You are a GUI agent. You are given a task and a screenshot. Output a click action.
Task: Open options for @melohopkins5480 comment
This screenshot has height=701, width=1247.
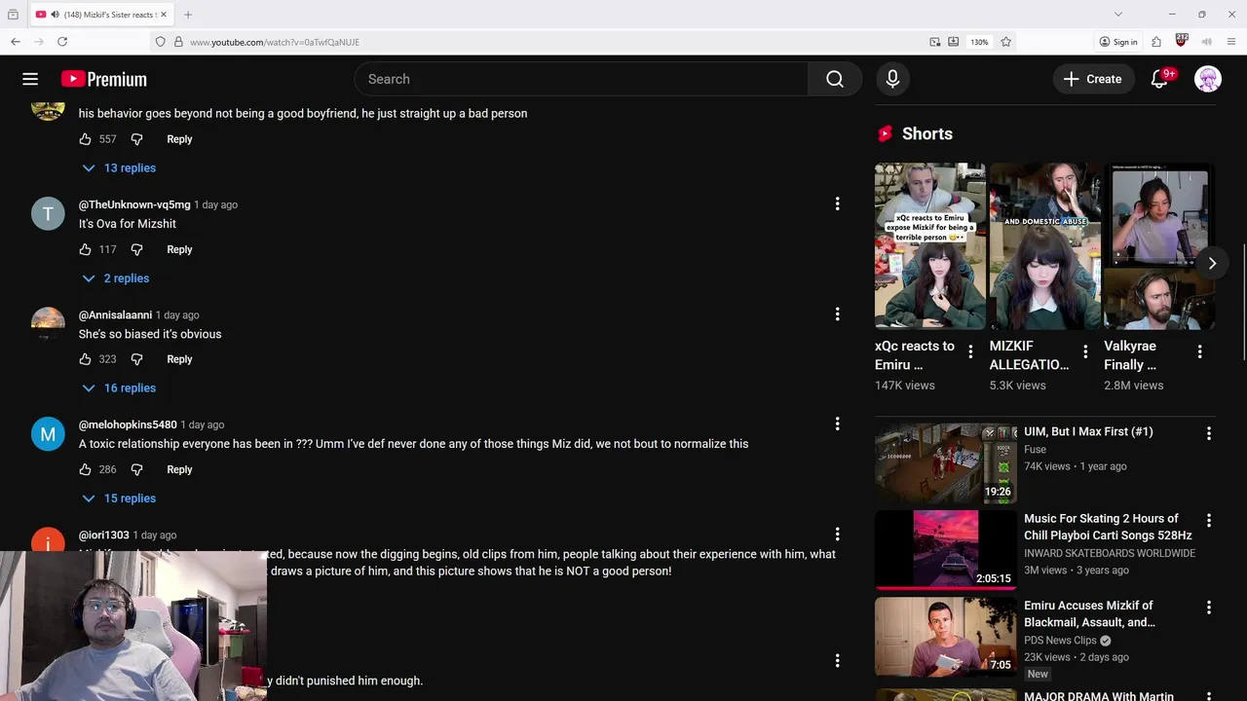(x=837, y=424)
